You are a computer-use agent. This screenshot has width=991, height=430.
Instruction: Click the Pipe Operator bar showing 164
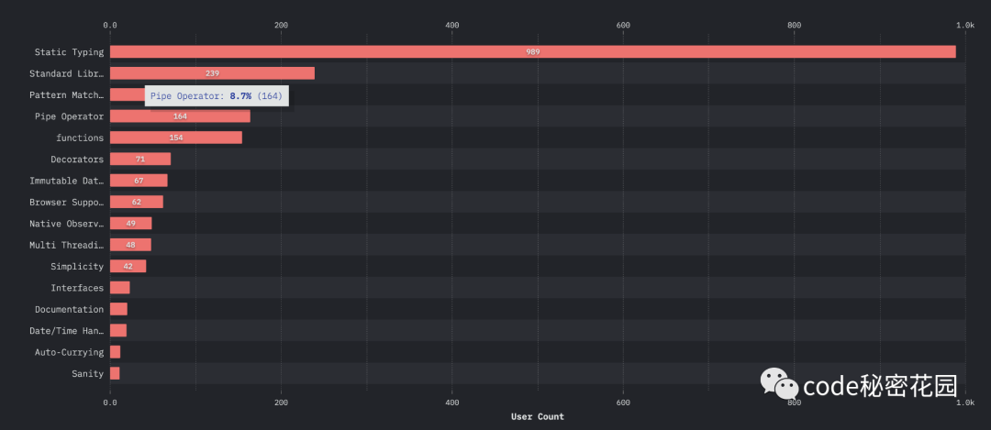pos(180,116)
